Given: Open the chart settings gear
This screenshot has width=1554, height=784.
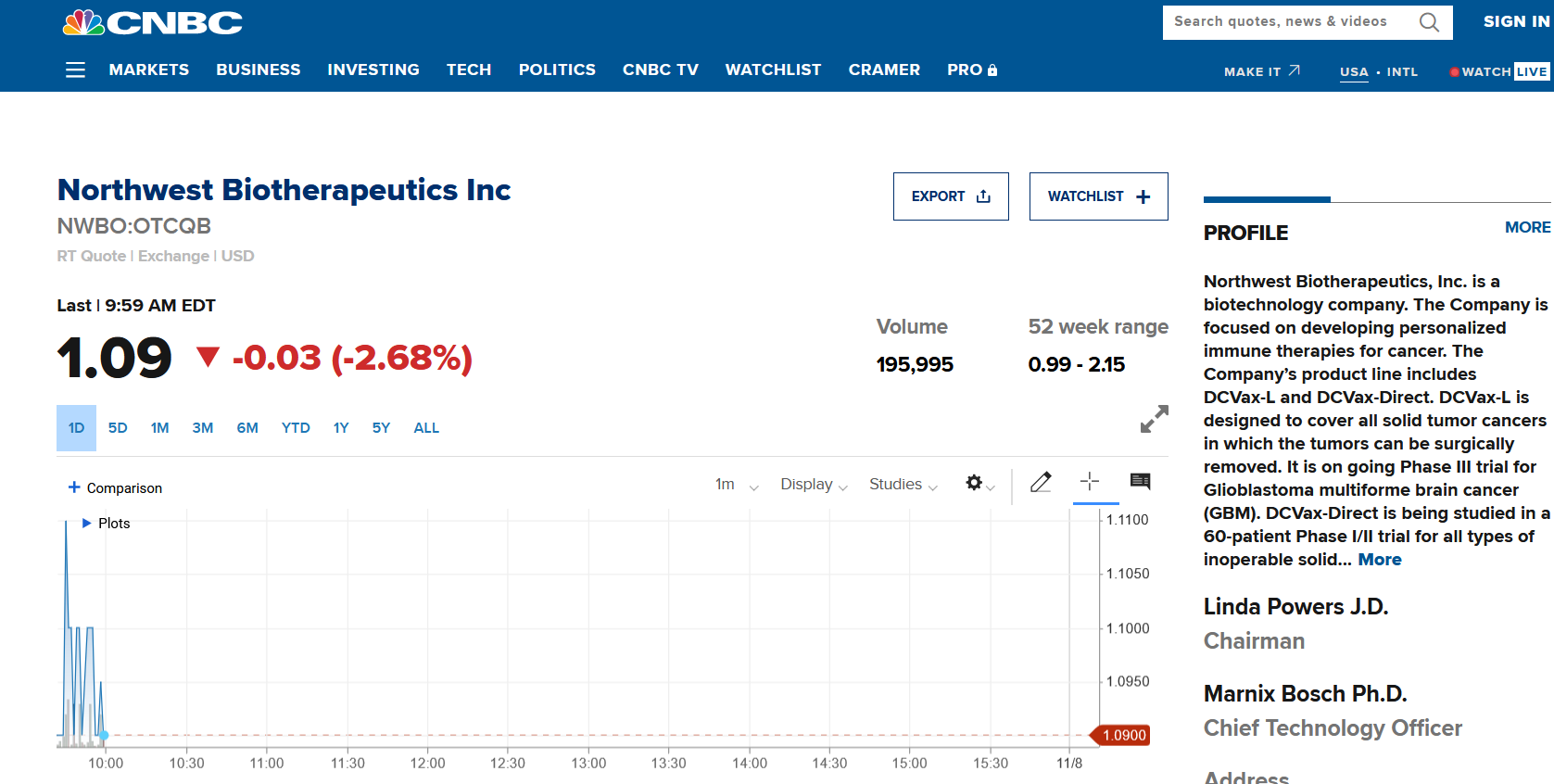Looking at the screenshot, I should (x=974, y=483).
